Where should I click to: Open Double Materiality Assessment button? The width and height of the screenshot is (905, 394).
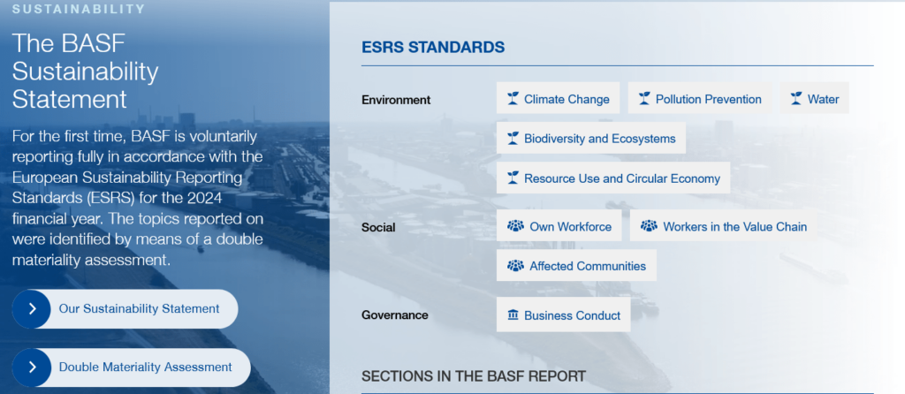coord(131,367)
